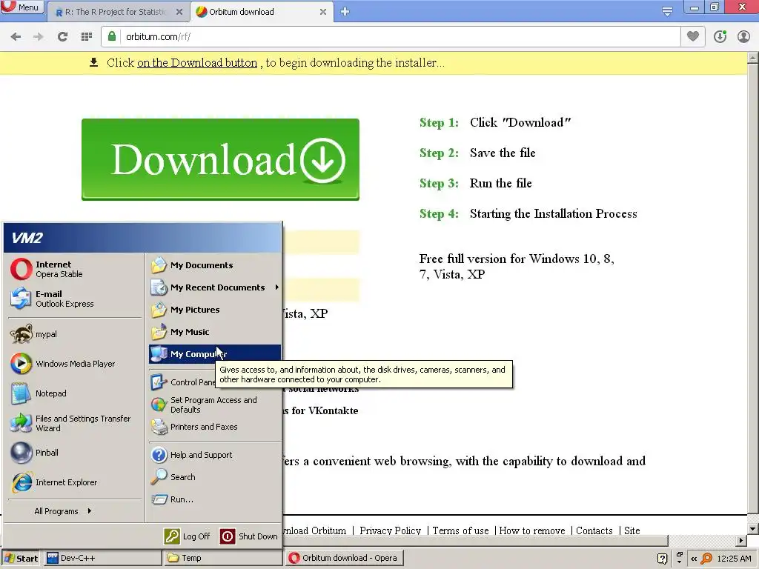Click the tray icon left of the chevron
The image size is (759, 569).
[679, 559]
